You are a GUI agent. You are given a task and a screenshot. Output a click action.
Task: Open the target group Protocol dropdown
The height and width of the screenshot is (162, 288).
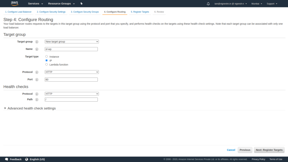click(x=72, y=72)
